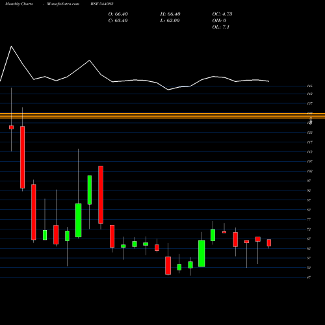Screen dimensions: 325x325
Task: Select the high value "H: 66.40"
Action: [170, 14]
